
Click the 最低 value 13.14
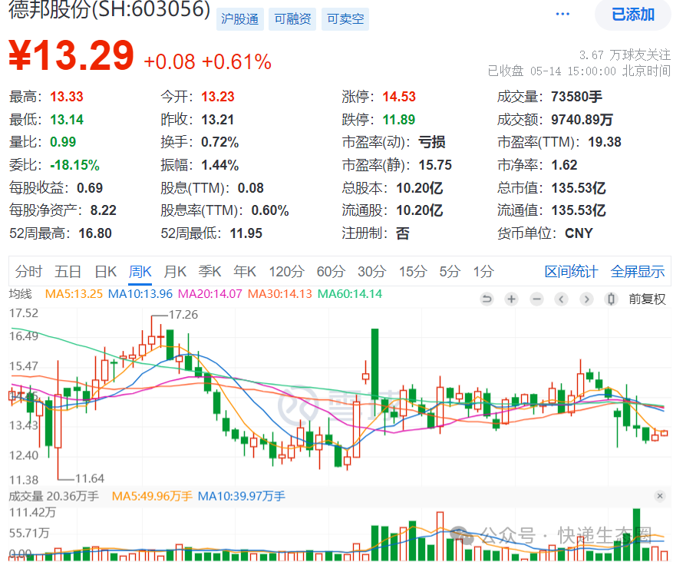click(x=67, y=119)
